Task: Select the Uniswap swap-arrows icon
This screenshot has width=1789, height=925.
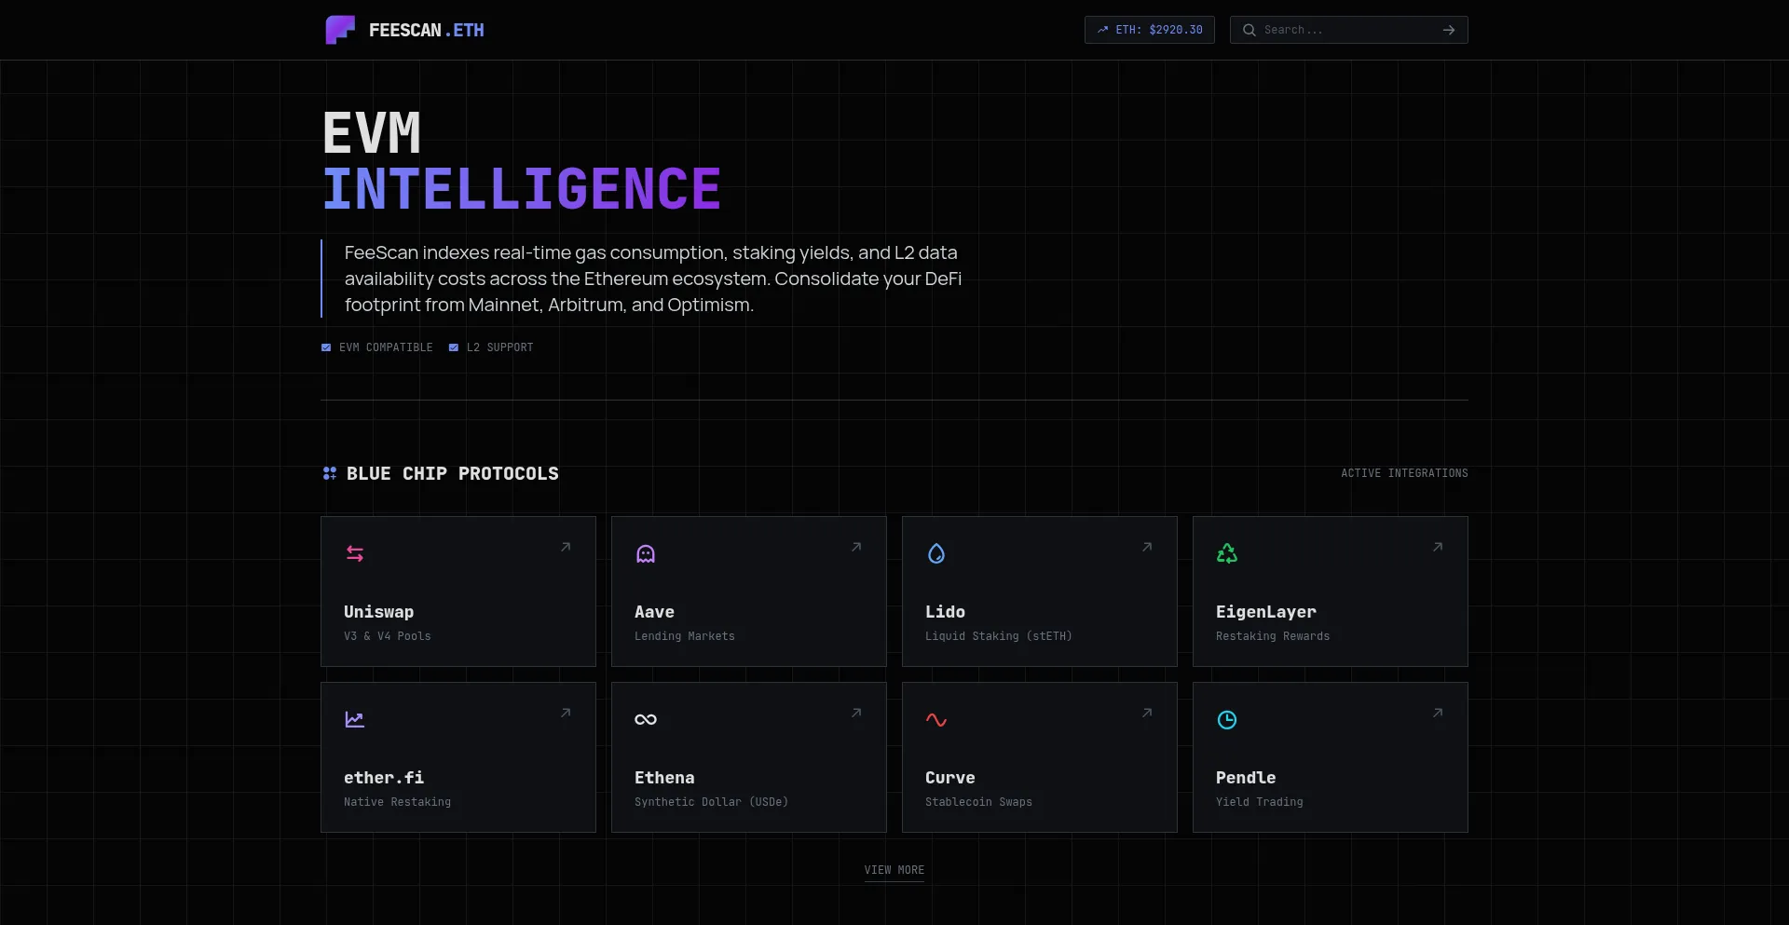Action: (x=355, y=553)
